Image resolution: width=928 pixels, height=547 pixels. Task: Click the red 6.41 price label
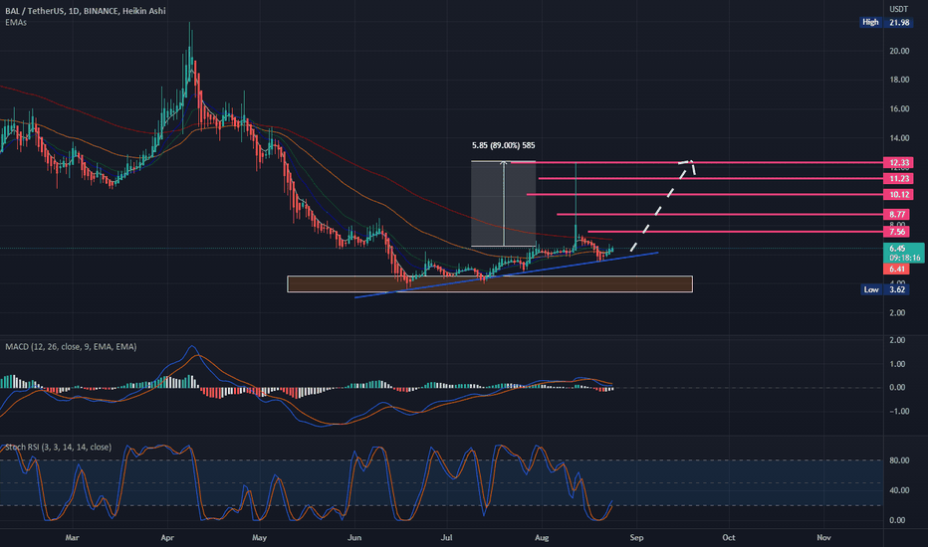point(896,270)
